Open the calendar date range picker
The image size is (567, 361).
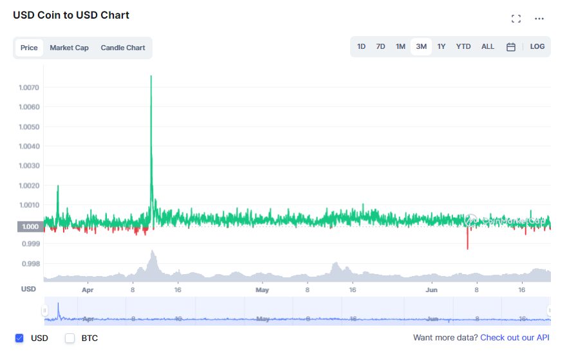[510, 47]
